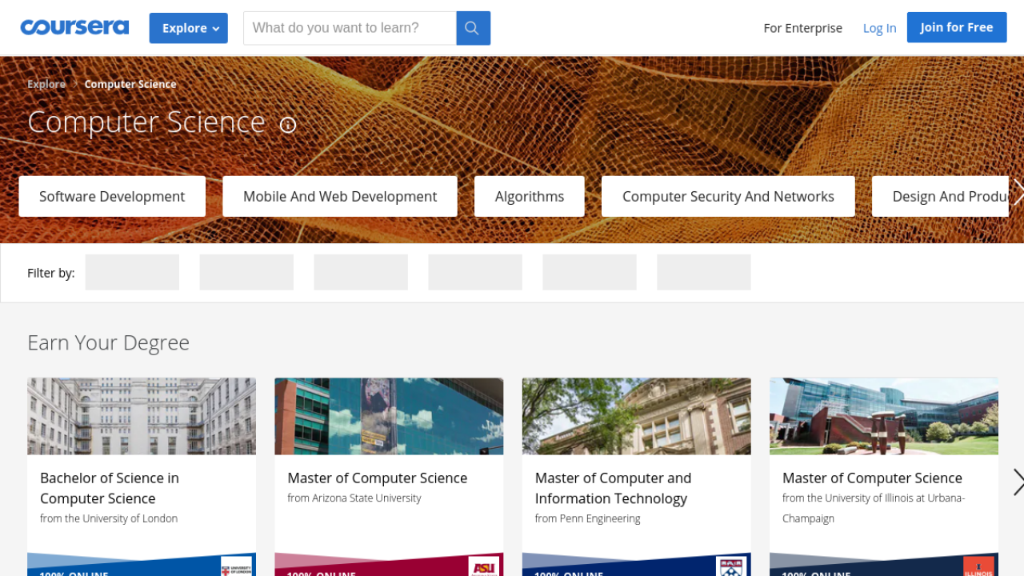The height and width of the screenshot is (576, 1024).
Task: Click the Coursera logo
Action: click(x=74, y=27)
